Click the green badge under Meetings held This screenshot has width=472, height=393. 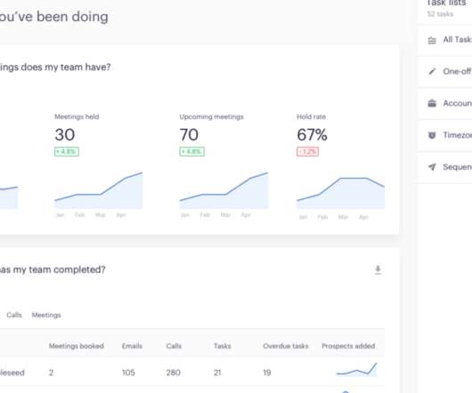click(x=67, y=151)
